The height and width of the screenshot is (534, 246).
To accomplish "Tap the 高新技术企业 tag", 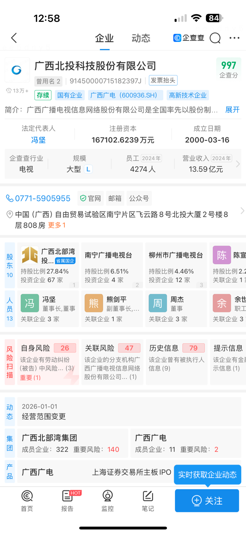I will 188,95.
